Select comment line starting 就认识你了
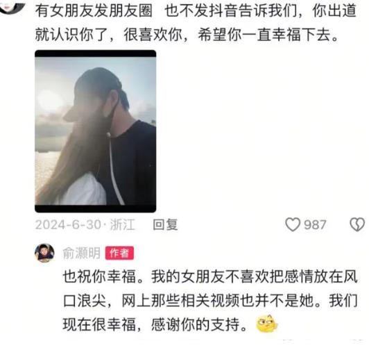The width and height of the screenshot is (369, 348). pyautogui.click(x=187, y=35)
